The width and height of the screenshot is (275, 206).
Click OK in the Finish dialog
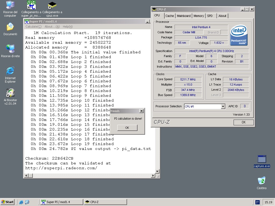[x=127, y=128]
